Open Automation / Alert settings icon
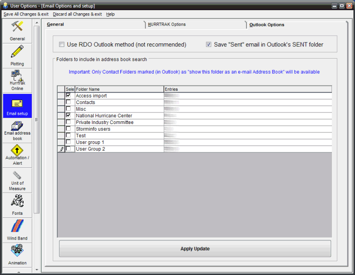 tap(17, 155)
